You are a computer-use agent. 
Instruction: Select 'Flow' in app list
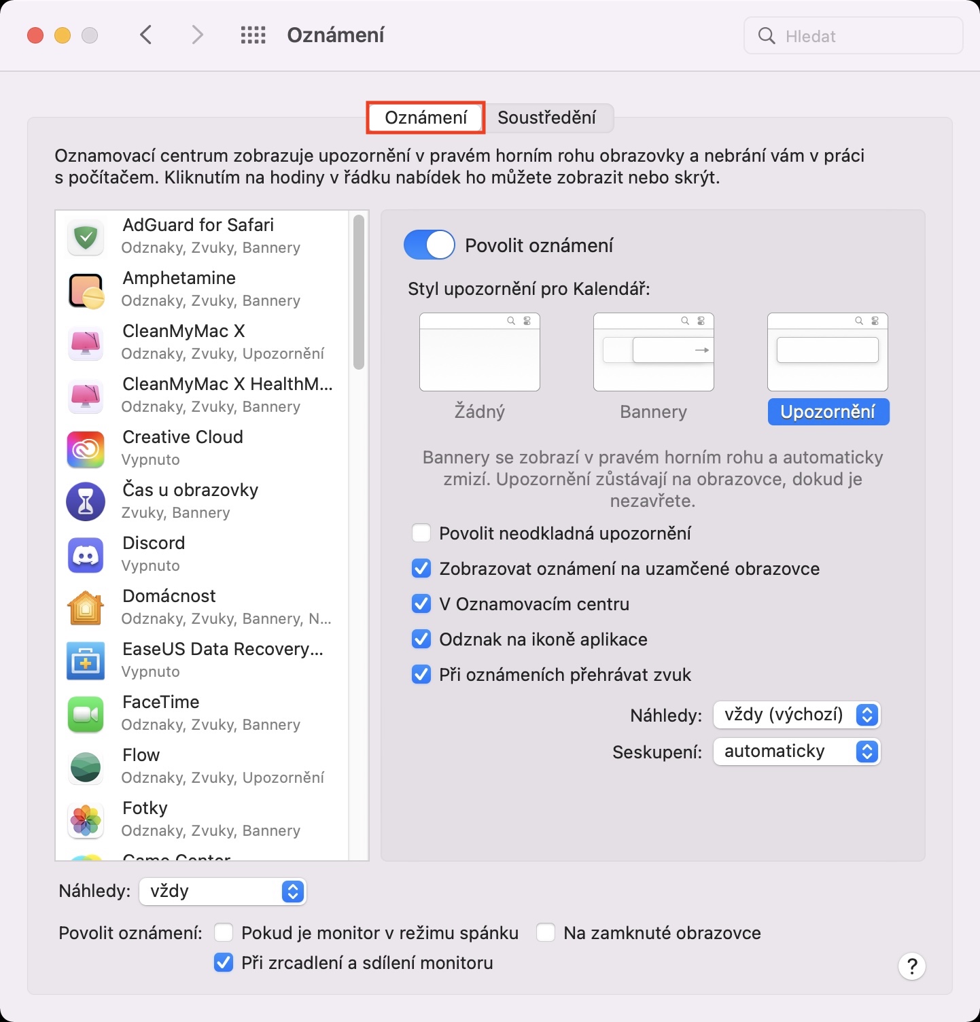[202, 766]
